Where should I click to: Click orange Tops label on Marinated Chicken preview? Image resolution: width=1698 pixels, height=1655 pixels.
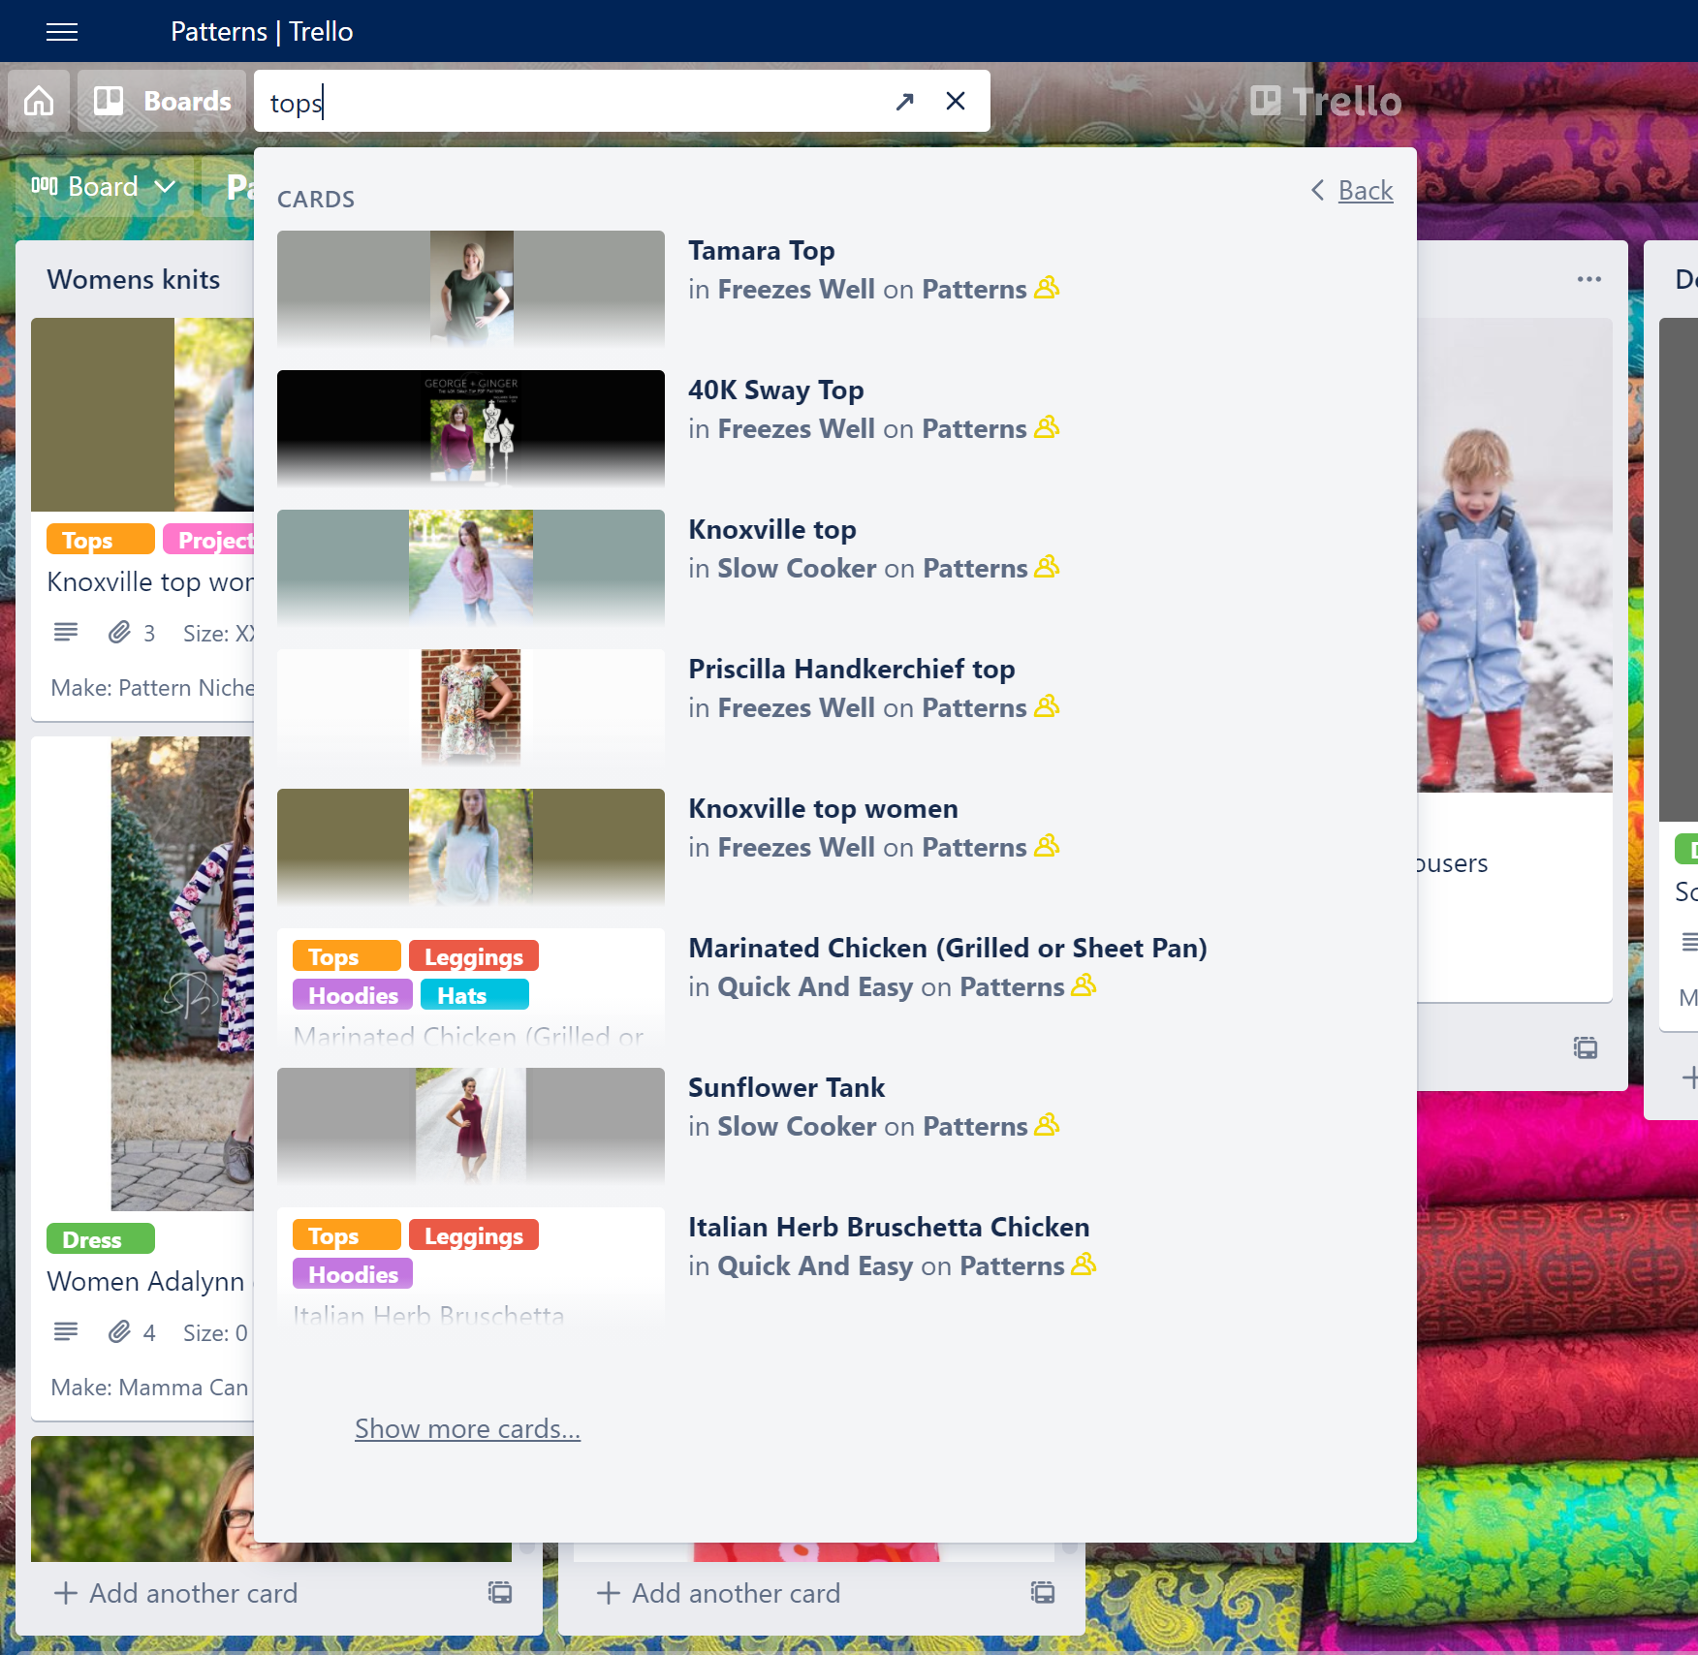point(346,956)
